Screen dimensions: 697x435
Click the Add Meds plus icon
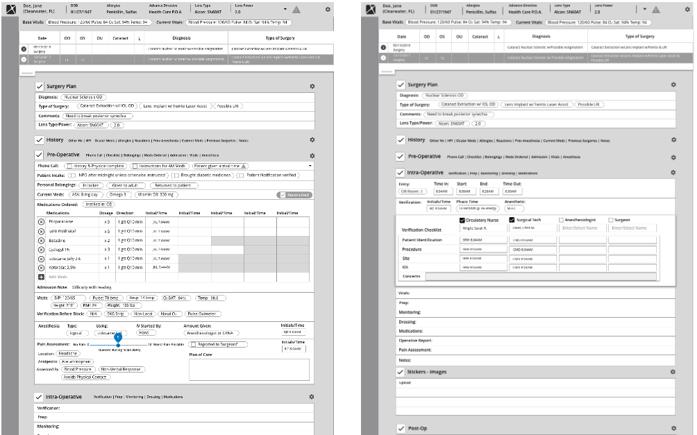click(x=42, y=277)
